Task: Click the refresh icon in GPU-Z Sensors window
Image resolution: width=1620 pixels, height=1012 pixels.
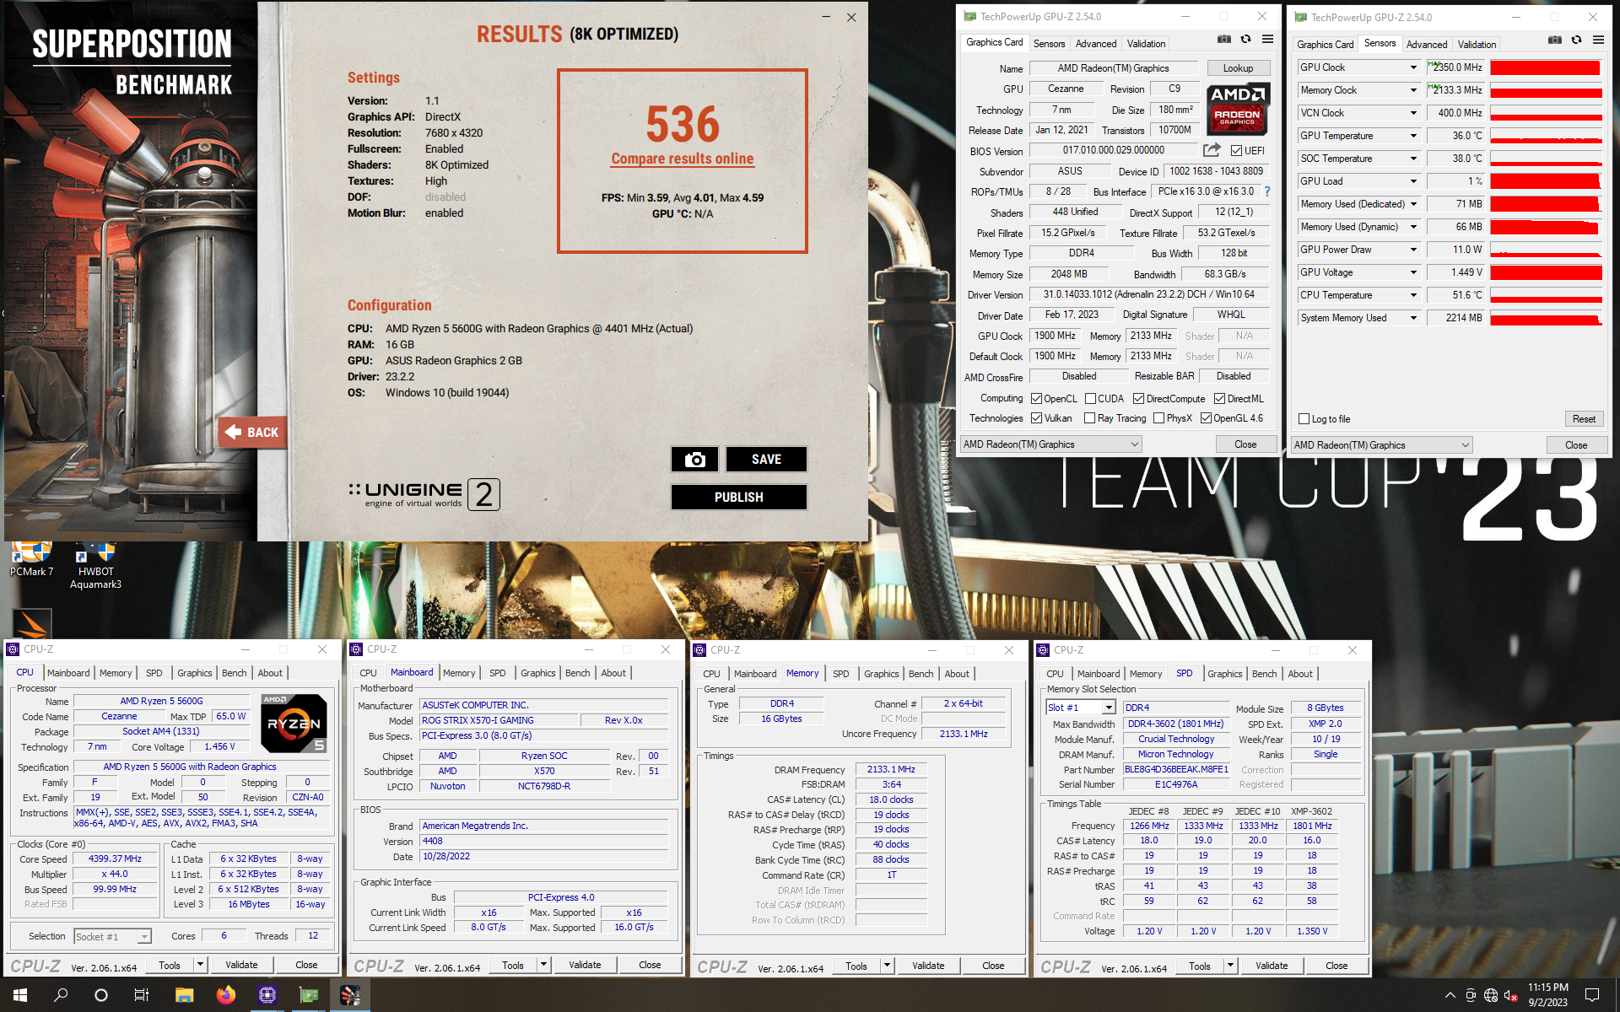Action: (x=1576, y=40)
